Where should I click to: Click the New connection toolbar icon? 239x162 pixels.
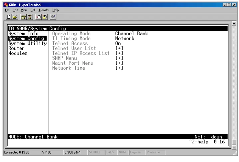9,17
